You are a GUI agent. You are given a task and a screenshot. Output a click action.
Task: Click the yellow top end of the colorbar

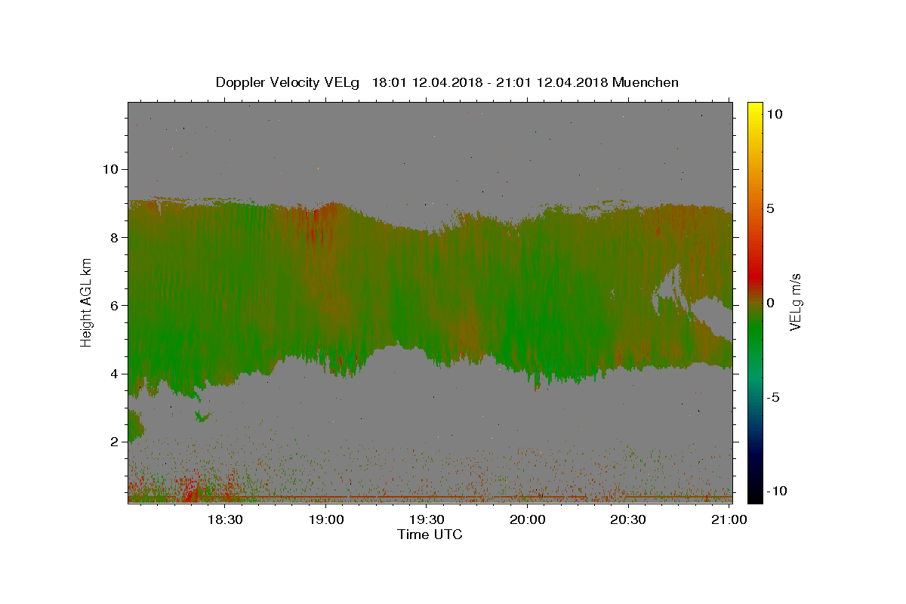click(755, 106)
